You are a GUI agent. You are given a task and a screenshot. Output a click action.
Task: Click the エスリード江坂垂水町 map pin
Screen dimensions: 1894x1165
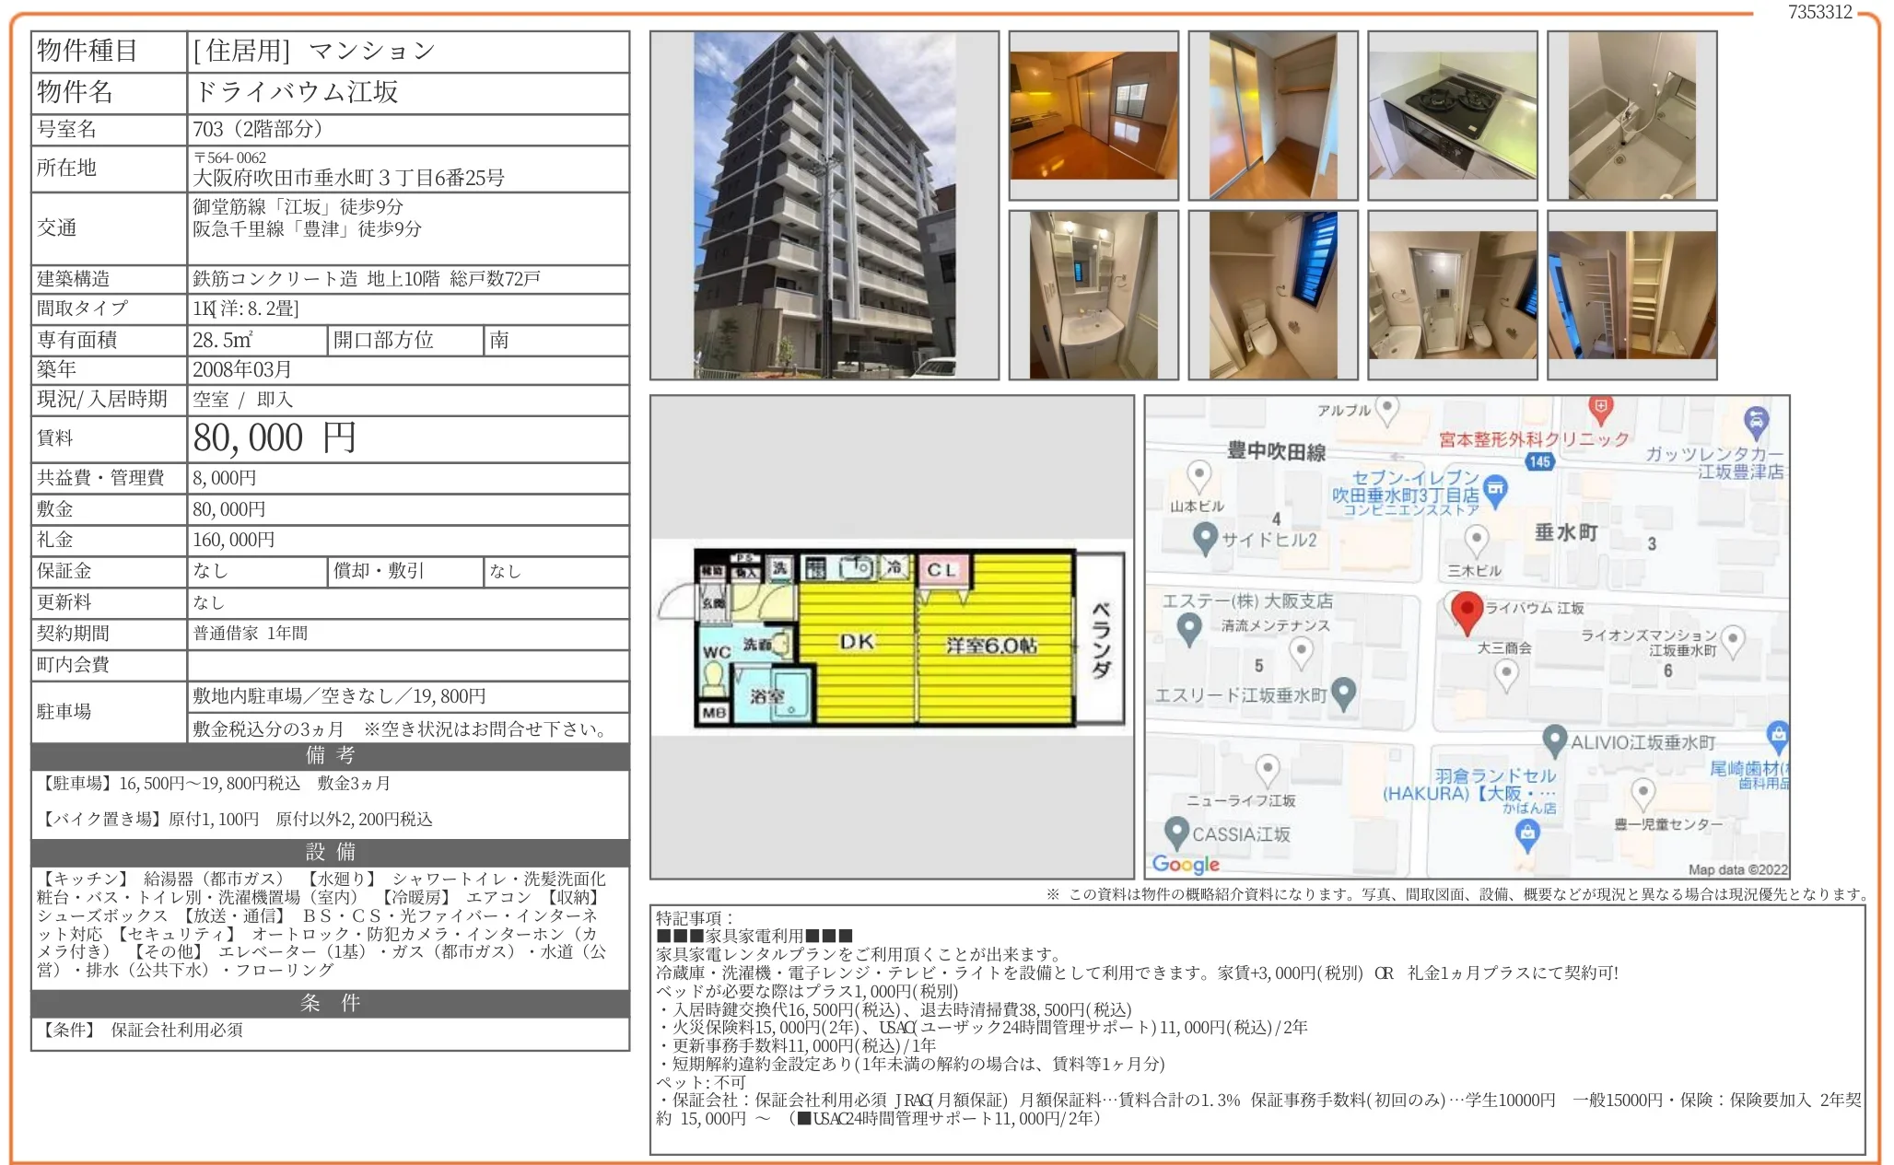(x=1344, y=692)
